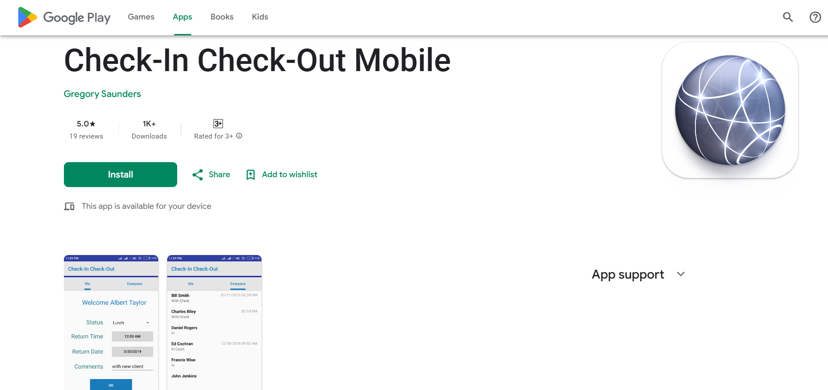Go to the Books tab
This screenshot has height=390, width=828.
pos(222,17)
